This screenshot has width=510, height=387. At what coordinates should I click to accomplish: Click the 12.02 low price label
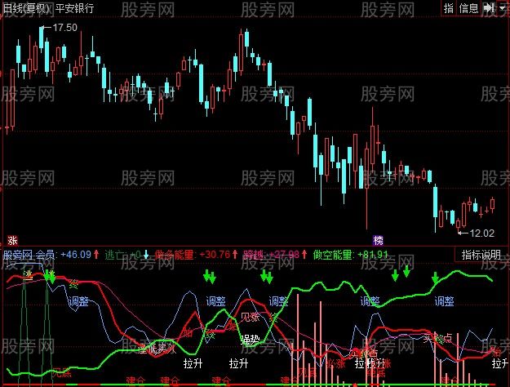pyautogui.click(x=481, y=233)
